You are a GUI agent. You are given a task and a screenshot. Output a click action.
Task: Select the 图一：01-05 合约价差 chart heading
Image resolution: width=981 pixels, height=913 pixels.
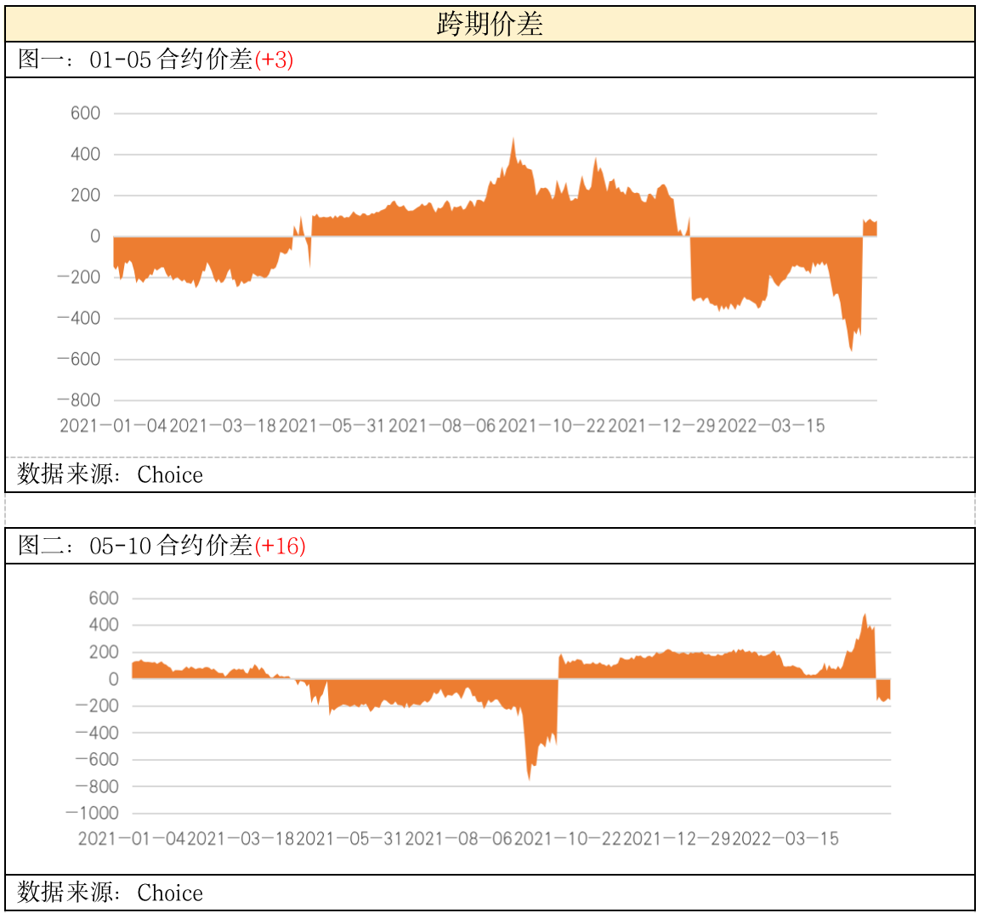pos(136,60)
